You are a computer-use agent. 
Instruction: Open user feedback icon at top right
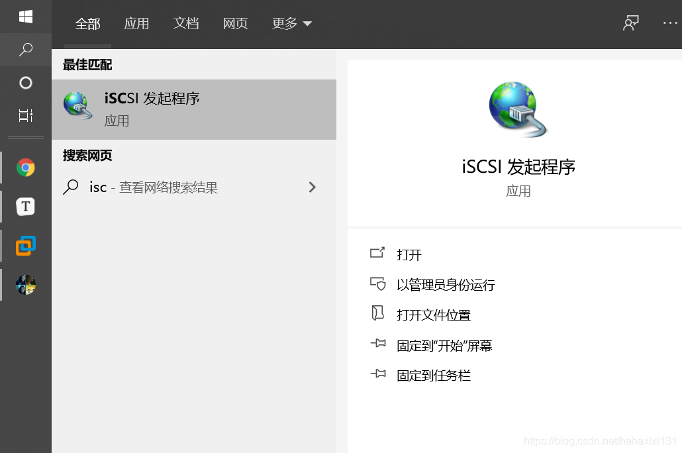pyautogui.click(x=630, y=23)
